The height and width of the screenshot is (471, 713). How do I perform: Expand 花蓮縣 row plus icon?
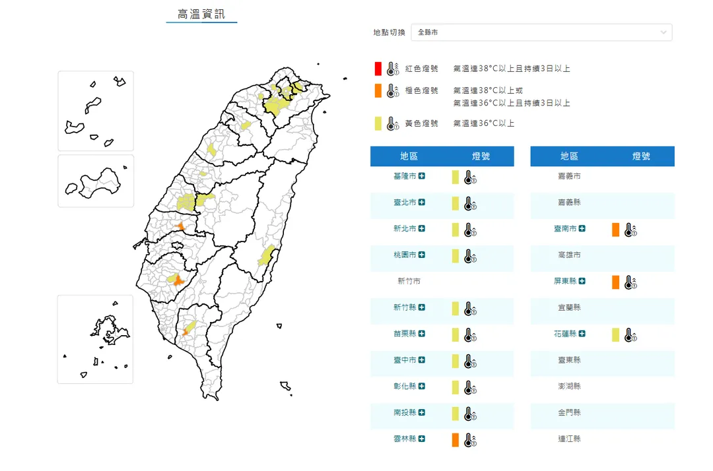[x=582, y=334]
